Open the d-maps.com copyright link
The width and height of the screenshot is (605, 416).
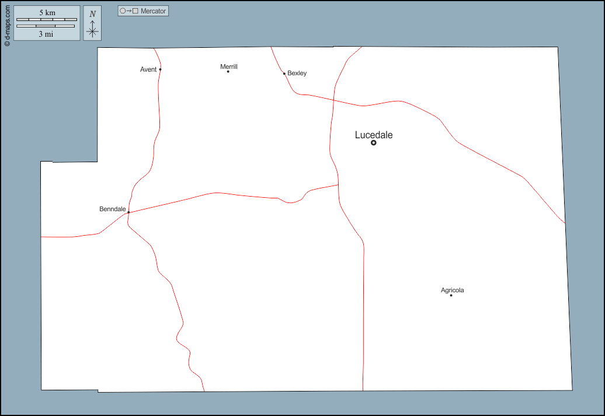[x=6, y=23]
